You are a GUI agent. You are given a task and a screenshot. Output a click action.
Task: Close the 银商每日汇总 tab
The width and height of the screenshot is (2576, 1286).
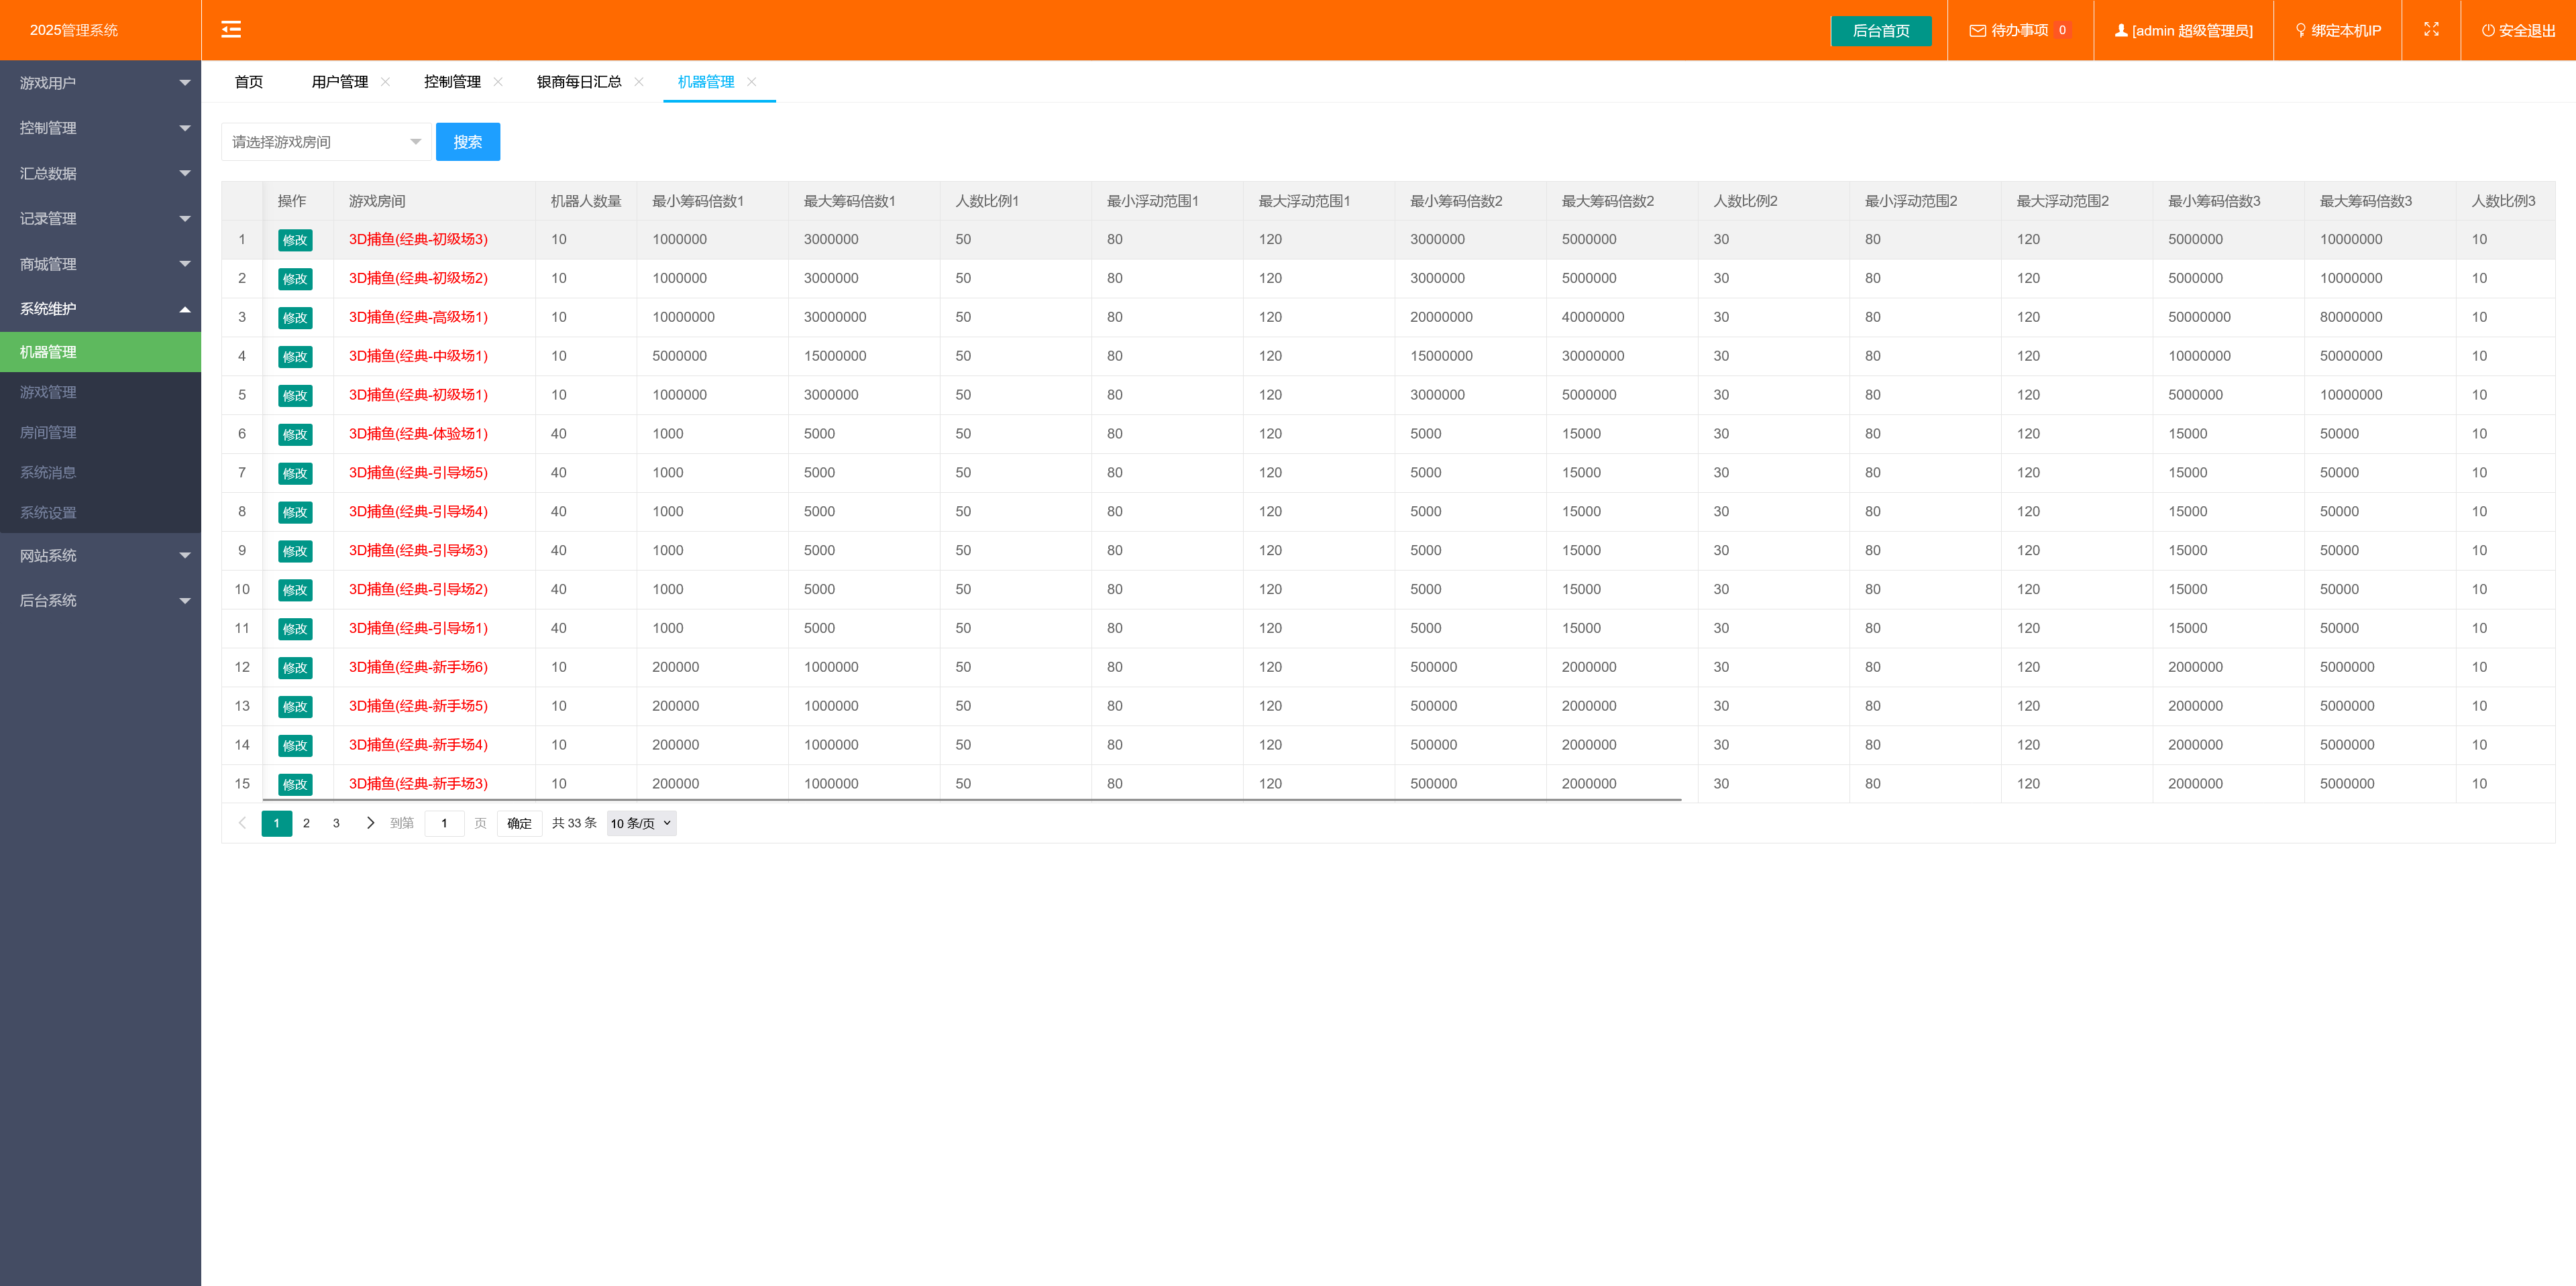pyautogui.click(x=639, y=82)
